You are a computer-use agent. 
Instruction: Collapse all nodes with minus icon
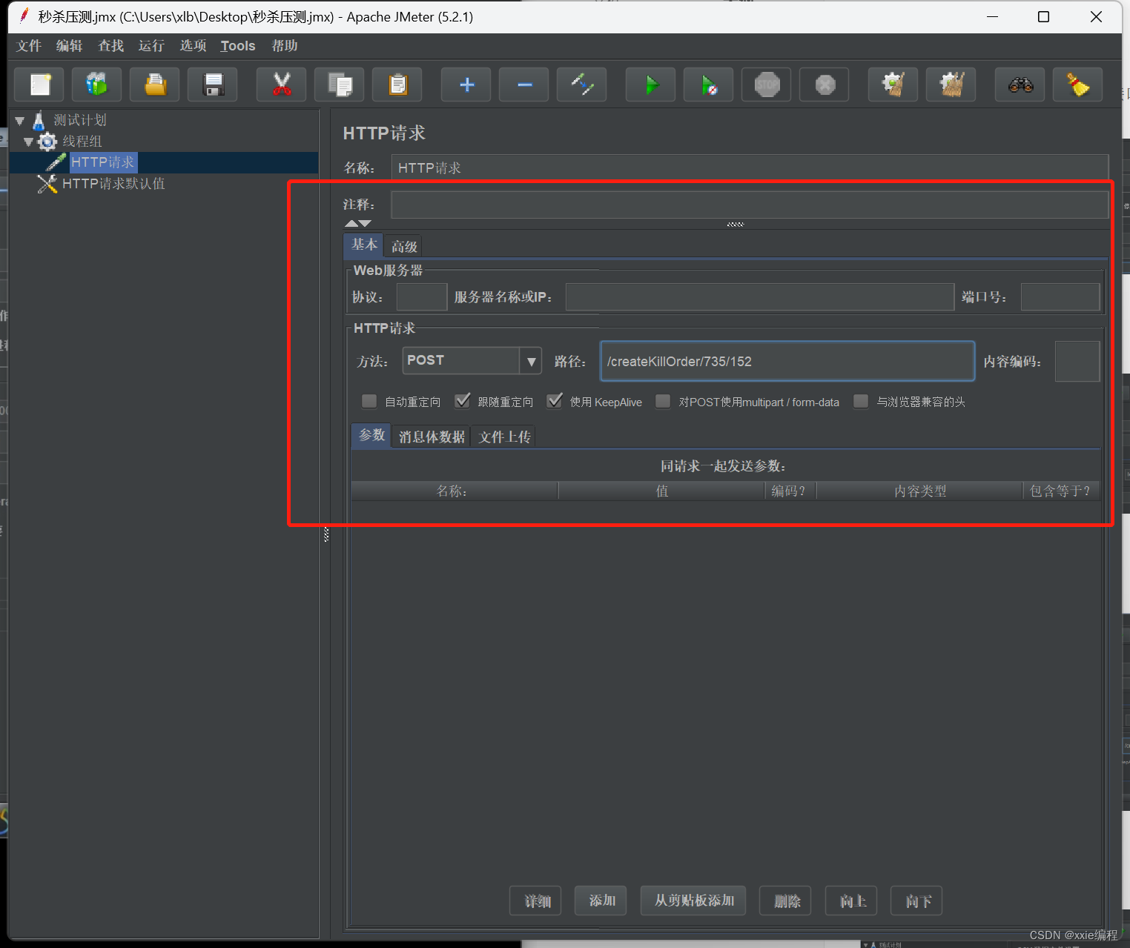[x=524, y=84]
